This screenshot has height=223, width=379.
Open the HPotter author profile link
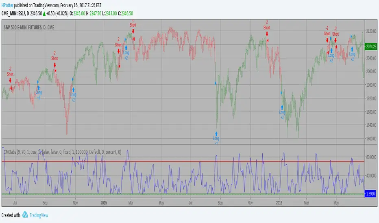tap(7, 5)
